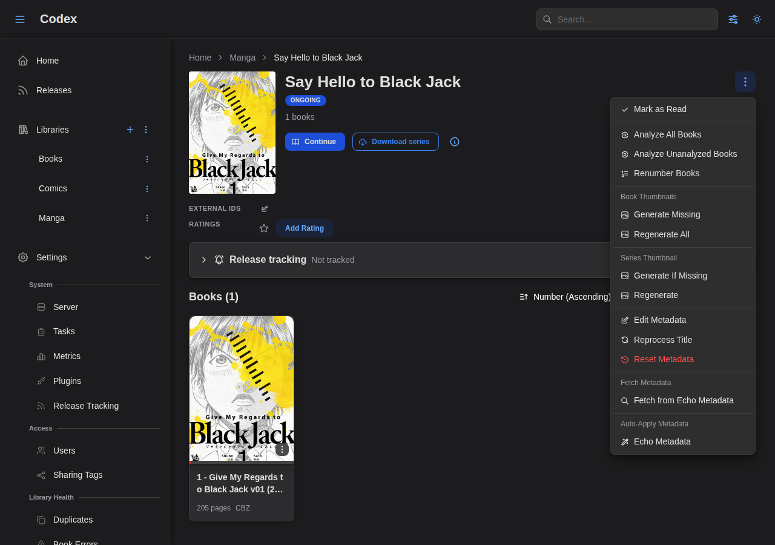Choose Echo Metadata auto-apply option
The width and height of the screenshot is (775, 545).
[x=683, y=442]
